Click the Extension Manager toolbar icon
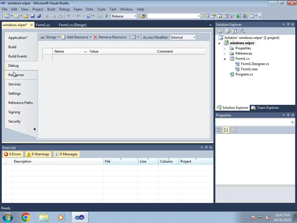The width and height of the screenshot is (297, 223). coord(245,16)
